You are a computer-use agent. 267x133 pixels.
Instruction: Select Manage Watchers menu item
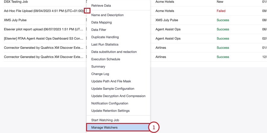pyautogui.click(x=104, y=127)
